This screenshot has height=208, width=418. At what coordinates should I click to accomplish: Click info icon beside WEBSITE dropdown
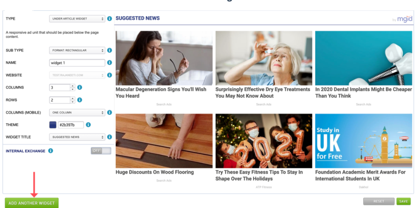(110, 75)
